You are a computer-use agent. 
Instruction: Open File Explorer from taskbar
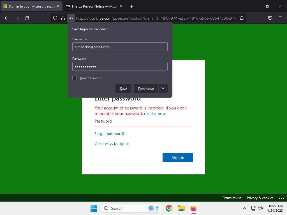pyautogui.click(x=181, y=208)
